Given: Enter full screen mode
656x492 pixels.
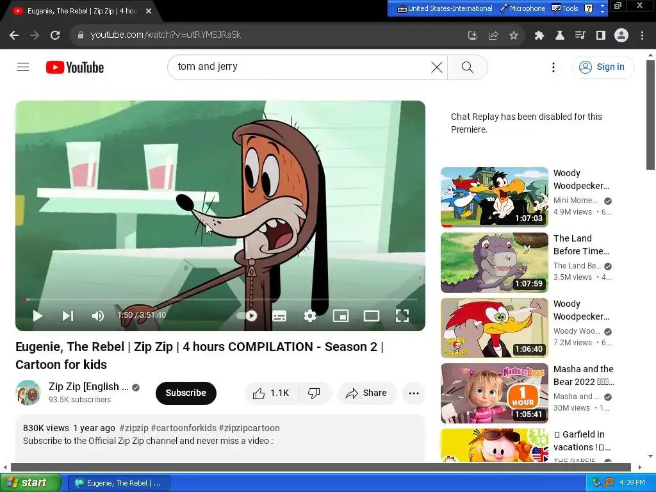Looking at the screenshot, I should pos(402,316).
